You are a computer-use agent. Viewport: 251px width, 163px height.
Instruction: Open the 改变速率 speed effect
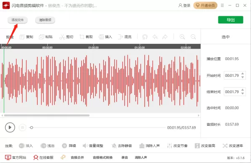coord(233,146)
